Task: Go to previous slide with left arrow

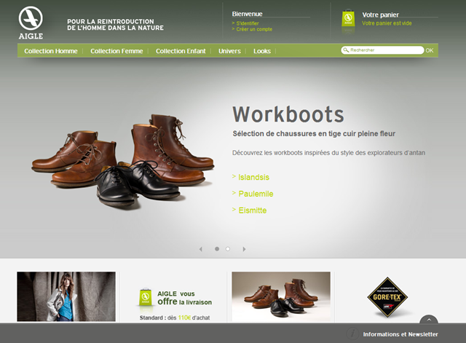Action: (x=201, y=249)
